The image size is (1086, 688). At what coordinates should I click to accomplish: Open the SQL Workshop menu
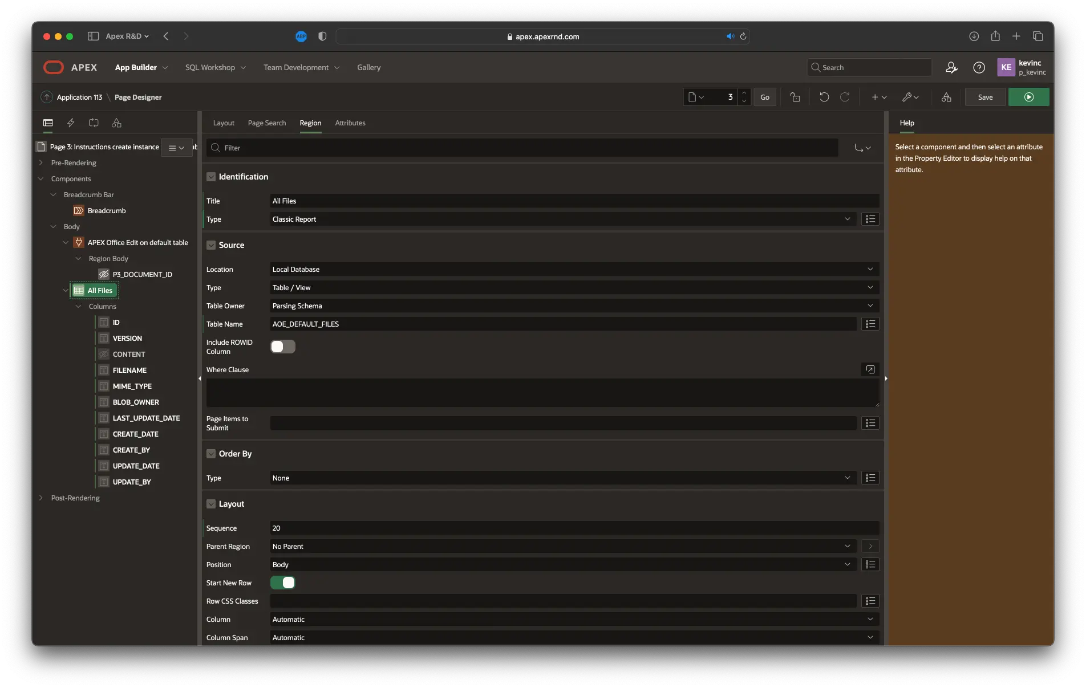click(x=216, y=67)
